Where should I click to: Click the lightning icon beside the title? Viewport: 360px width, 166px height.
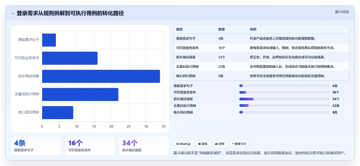tap(13, 13)
